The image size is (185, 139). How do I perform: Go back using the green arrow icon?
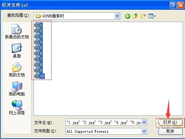pyautogui.click(x=128, y=16)
